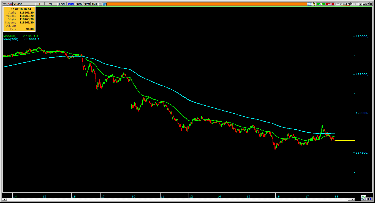Click the Matriks logo

point(345,4)
